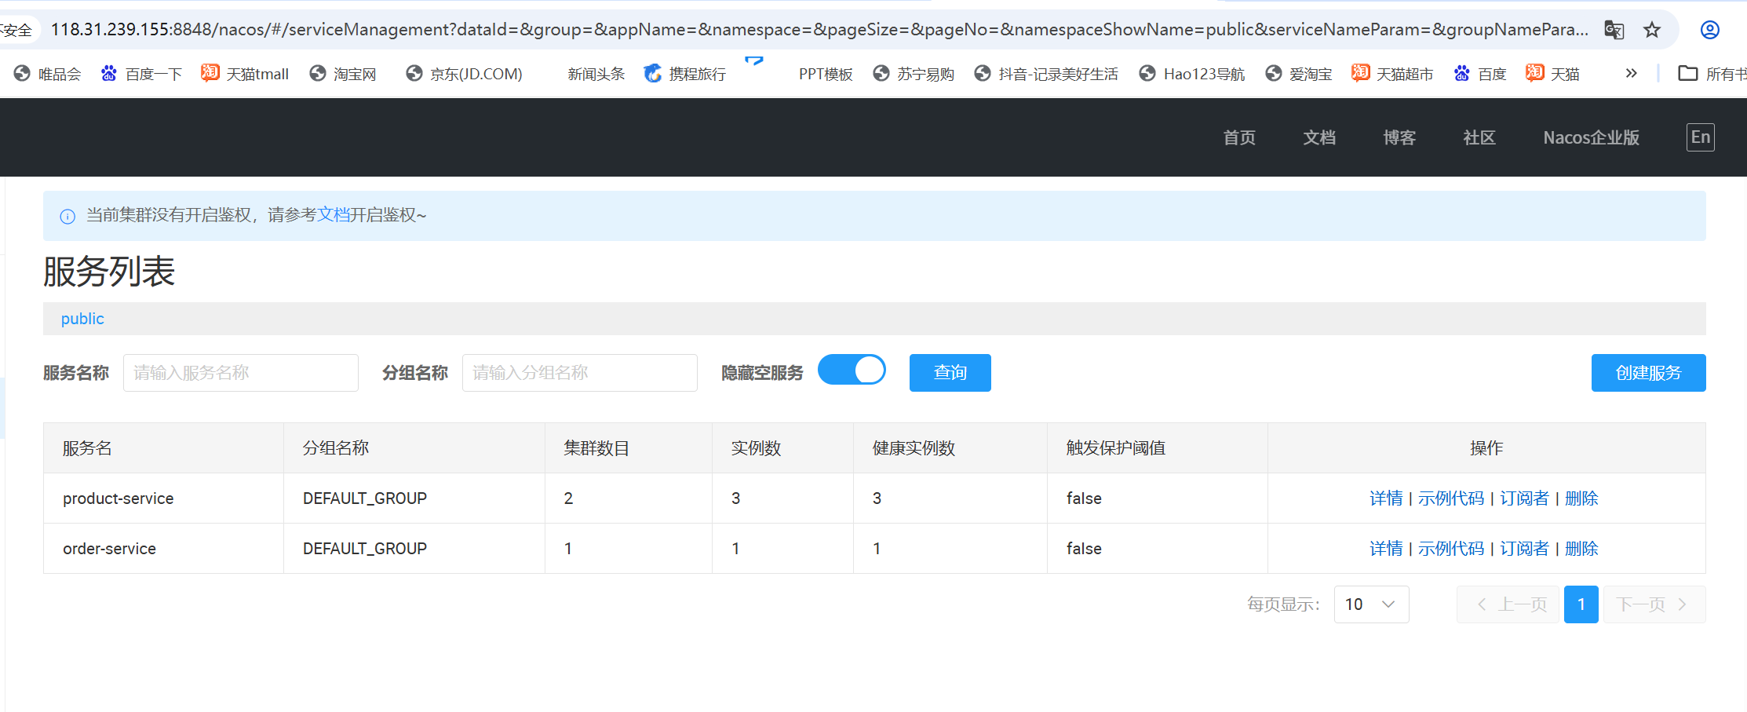
Task: View 示例代码 for order-service
Action: point(1451,549)
